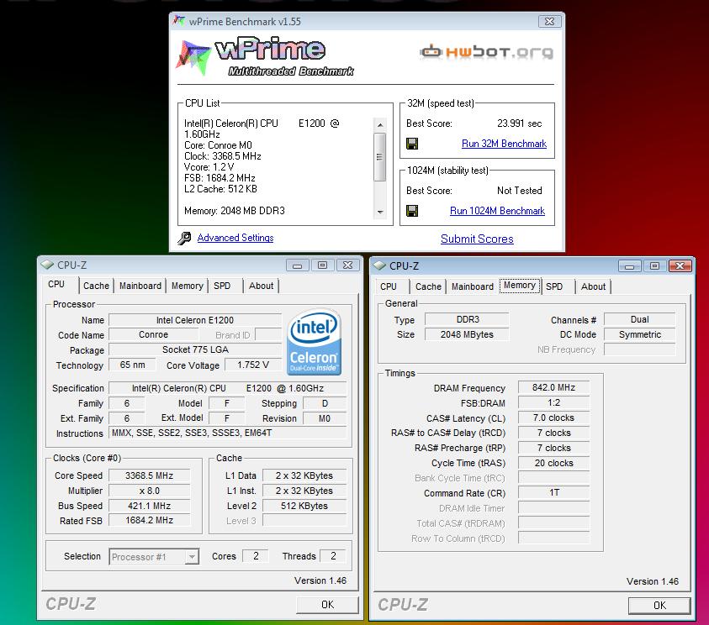Click the Name field 'Intel Celeron E1200'
The height and width of the screenshot is (625, 709).
[195, 320]
